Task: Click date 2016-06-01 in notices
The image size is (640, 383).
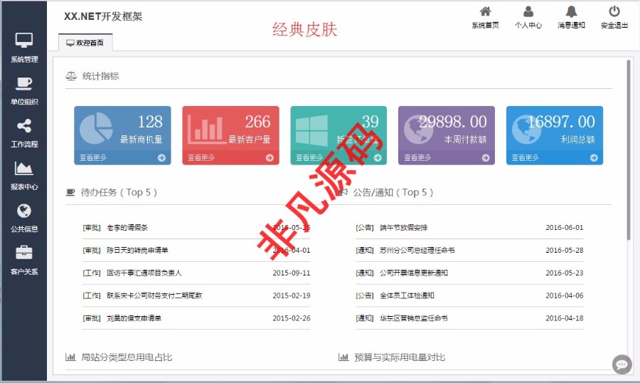Action: (x=565, y=228)
